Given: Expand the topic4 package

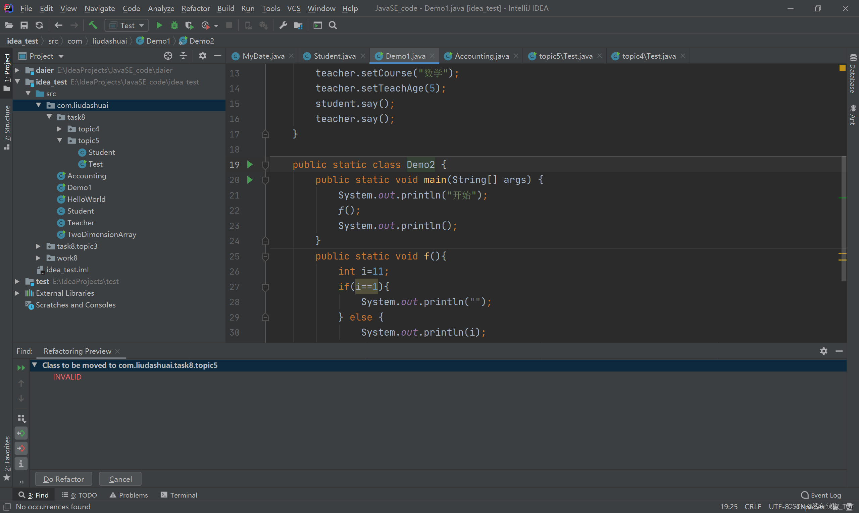Looking at the screenshot, I should pos(59,129).
